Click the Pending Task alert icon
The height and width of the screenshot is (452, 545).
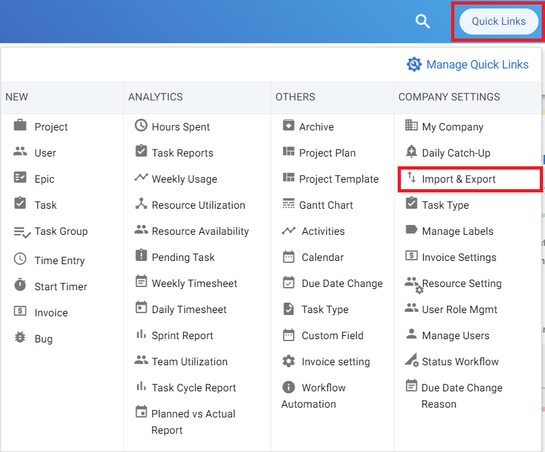click(x=141, y=255)
